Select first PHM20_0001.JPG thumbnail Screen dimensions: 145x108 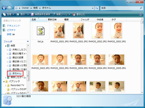coord(59,31)
